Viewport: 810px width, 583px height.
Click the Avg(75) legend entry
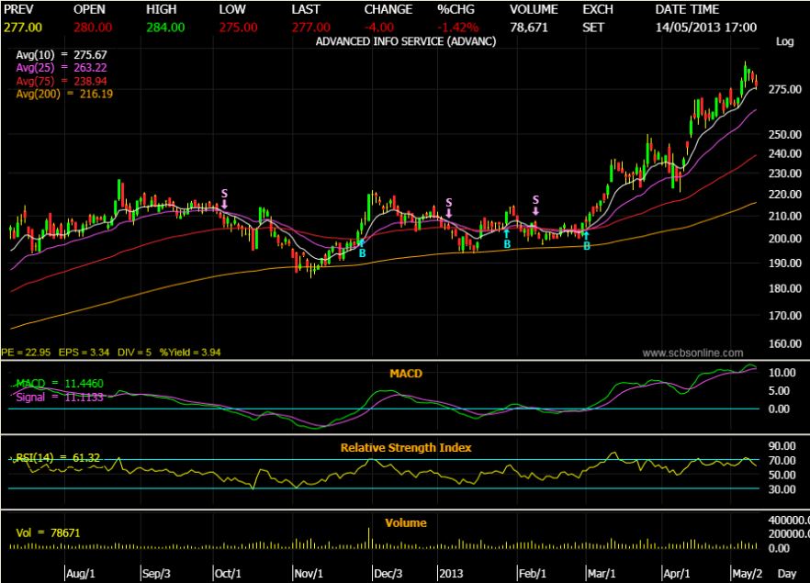point(62,81)
